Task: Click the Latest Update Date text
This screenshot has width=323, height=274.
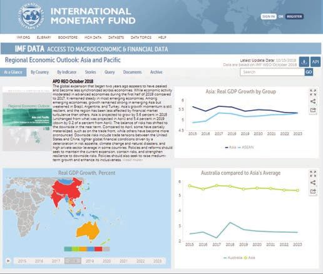Action: coord(268,60)
